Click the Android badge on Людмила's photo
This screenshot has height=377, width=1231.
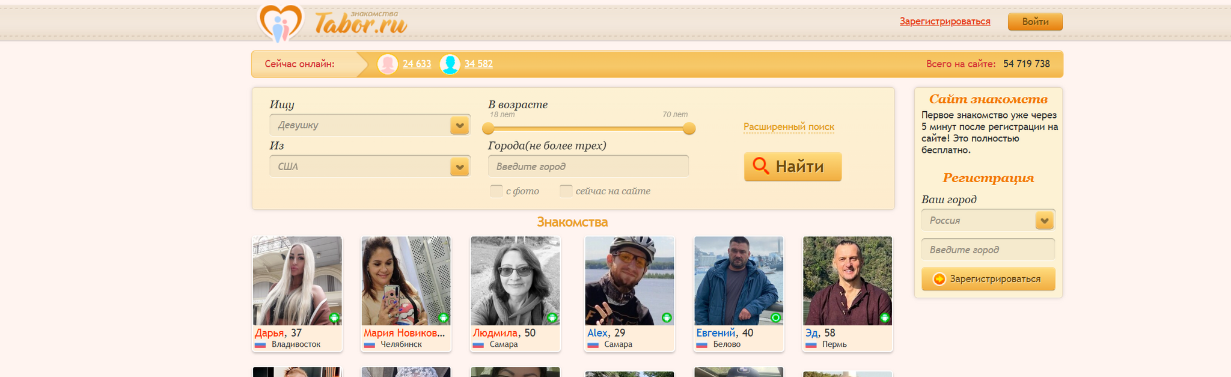click(x=552, y=317)
